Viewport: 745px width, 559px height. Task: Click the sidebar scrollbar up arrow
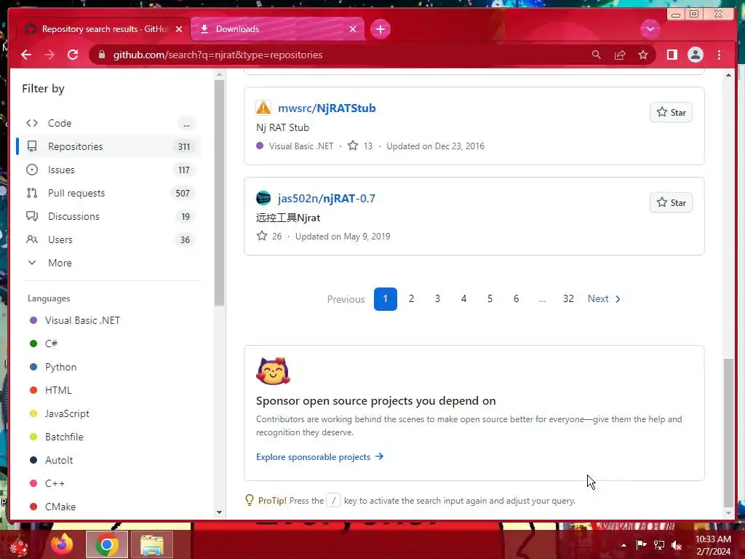click(219, 75)
